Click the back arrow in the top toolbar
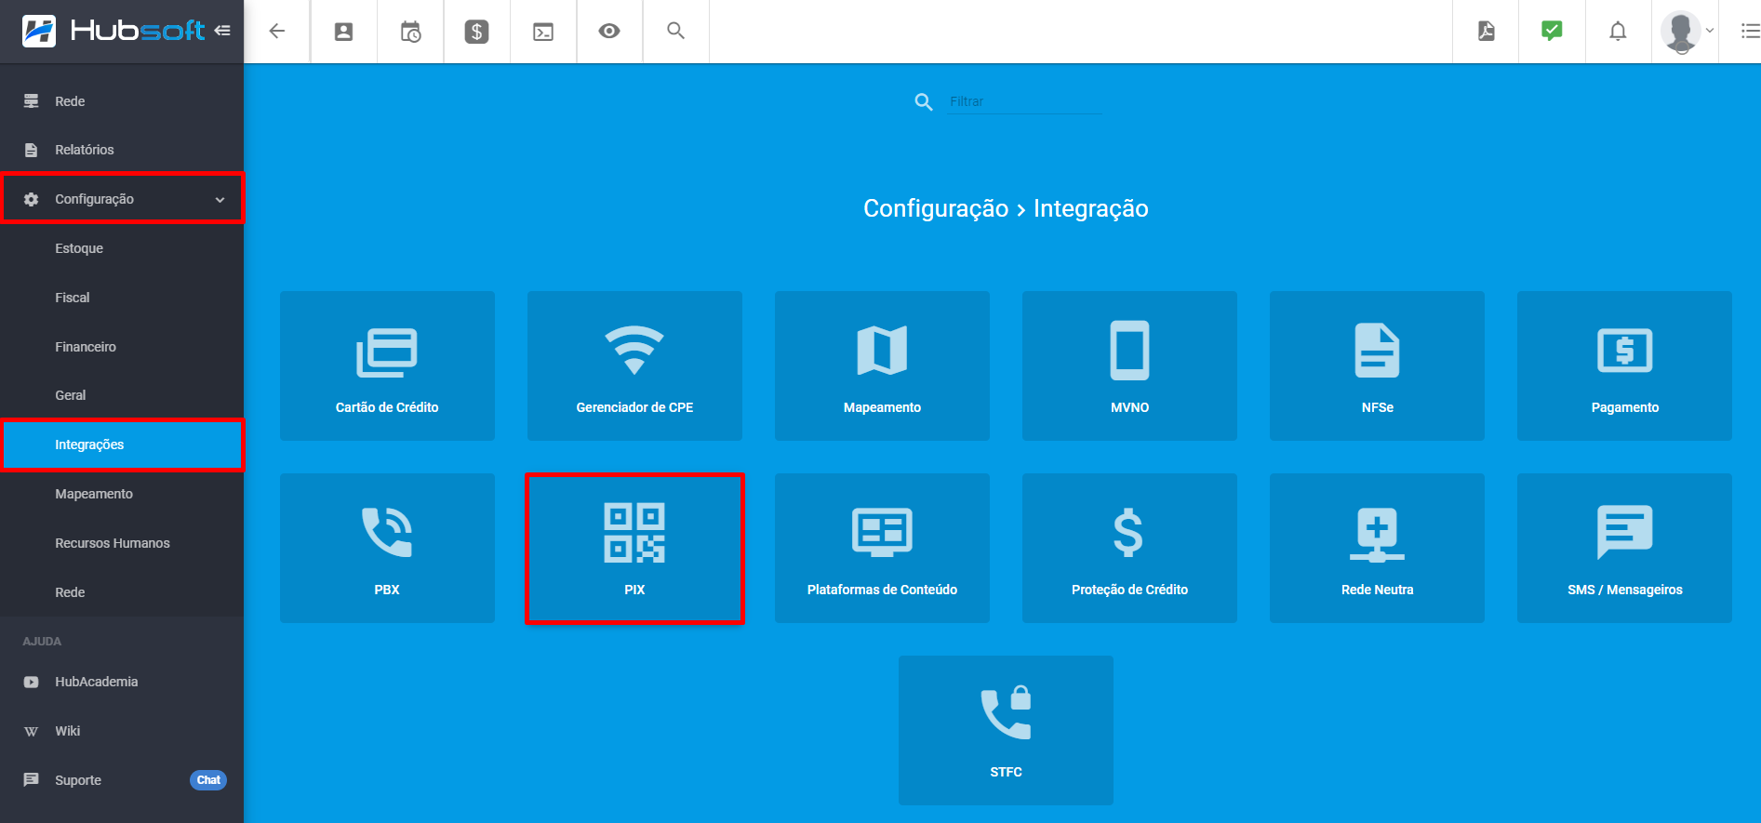The width and height of the screenshot is (1761, 823). pos(276,31)
